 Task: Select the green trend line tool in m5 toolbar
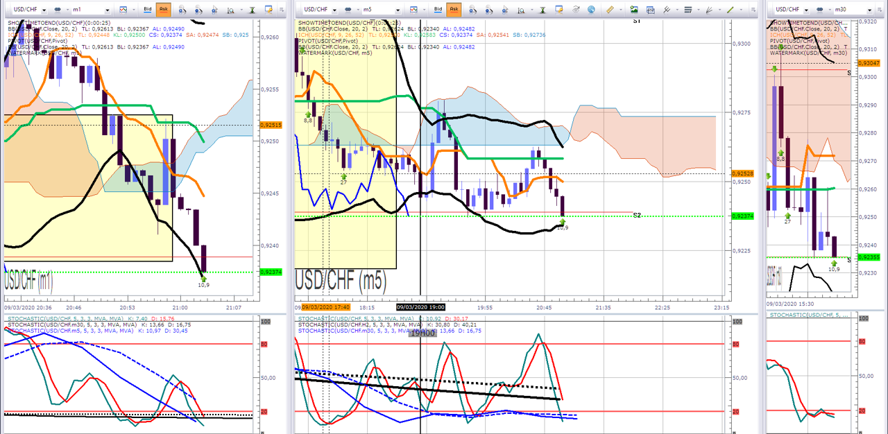(x=731, y=10)
